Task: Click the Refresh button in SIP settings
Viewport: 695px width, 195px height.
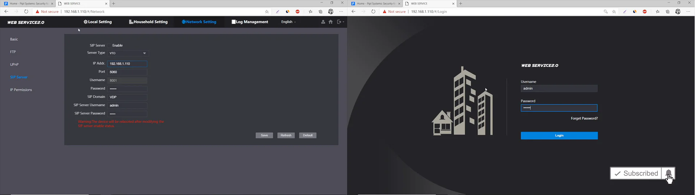Action: pos(286,135)
